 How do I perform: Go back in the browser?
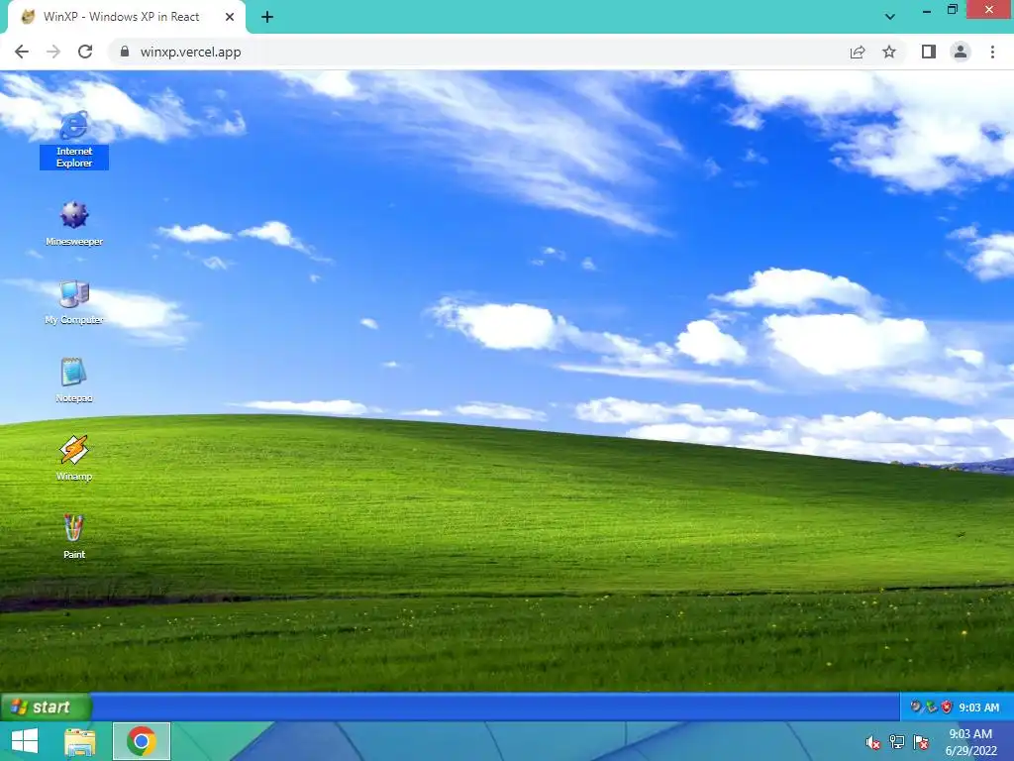point(22,52)
